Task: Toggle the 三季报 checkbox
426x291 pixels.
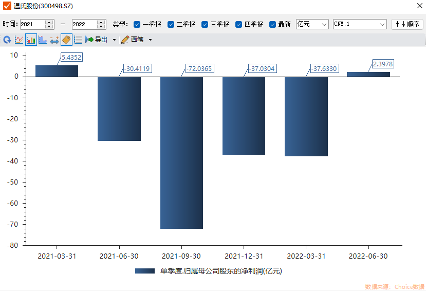Action: pyautogui.click(x=205, y=24)
